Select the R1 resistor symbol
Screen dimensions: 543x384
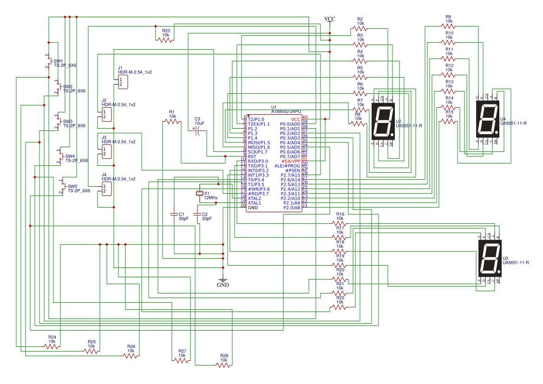[172, 122]
